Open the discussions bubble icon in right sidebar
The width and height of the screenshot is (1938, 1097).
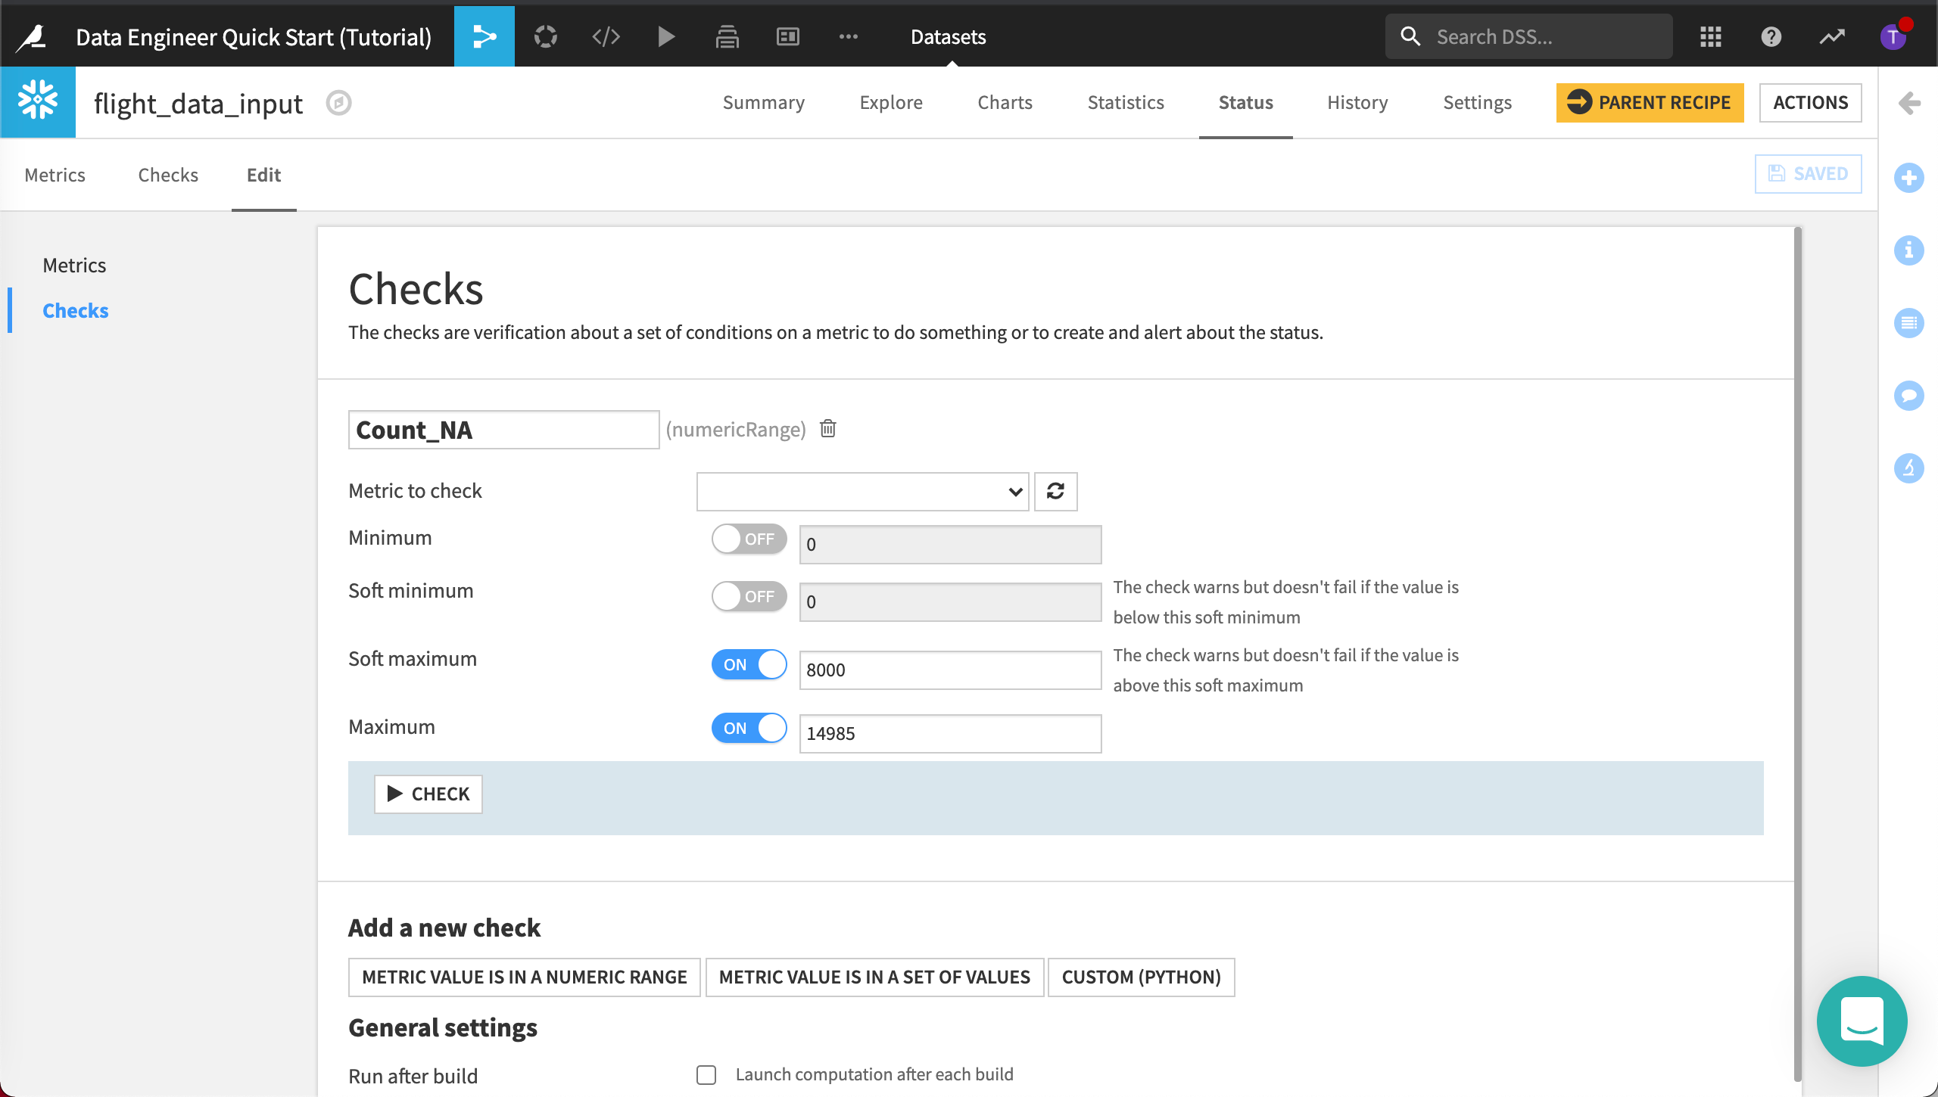(1909, 396)
